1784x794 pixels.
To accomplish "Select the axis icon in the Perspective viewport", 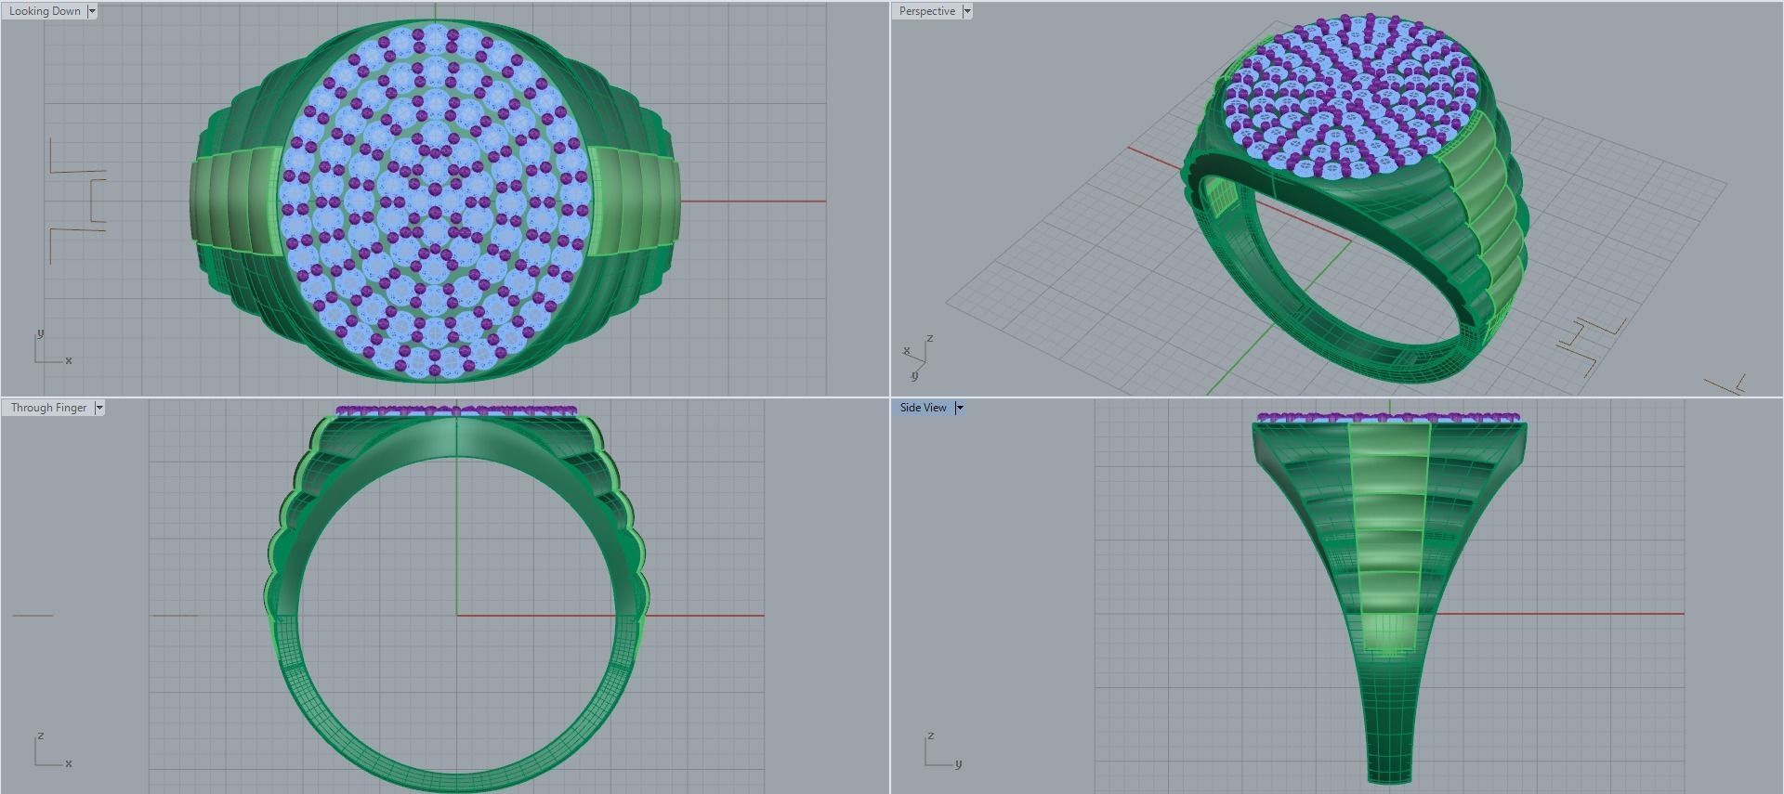I will click(918, 358).
